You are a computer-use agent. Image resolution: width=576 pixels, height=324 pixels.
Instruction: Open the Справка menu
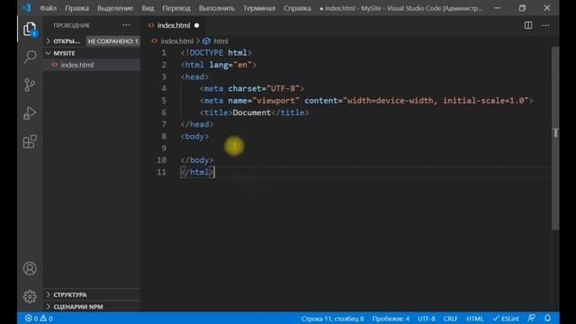pyautogui.click(x=297, y=8)
